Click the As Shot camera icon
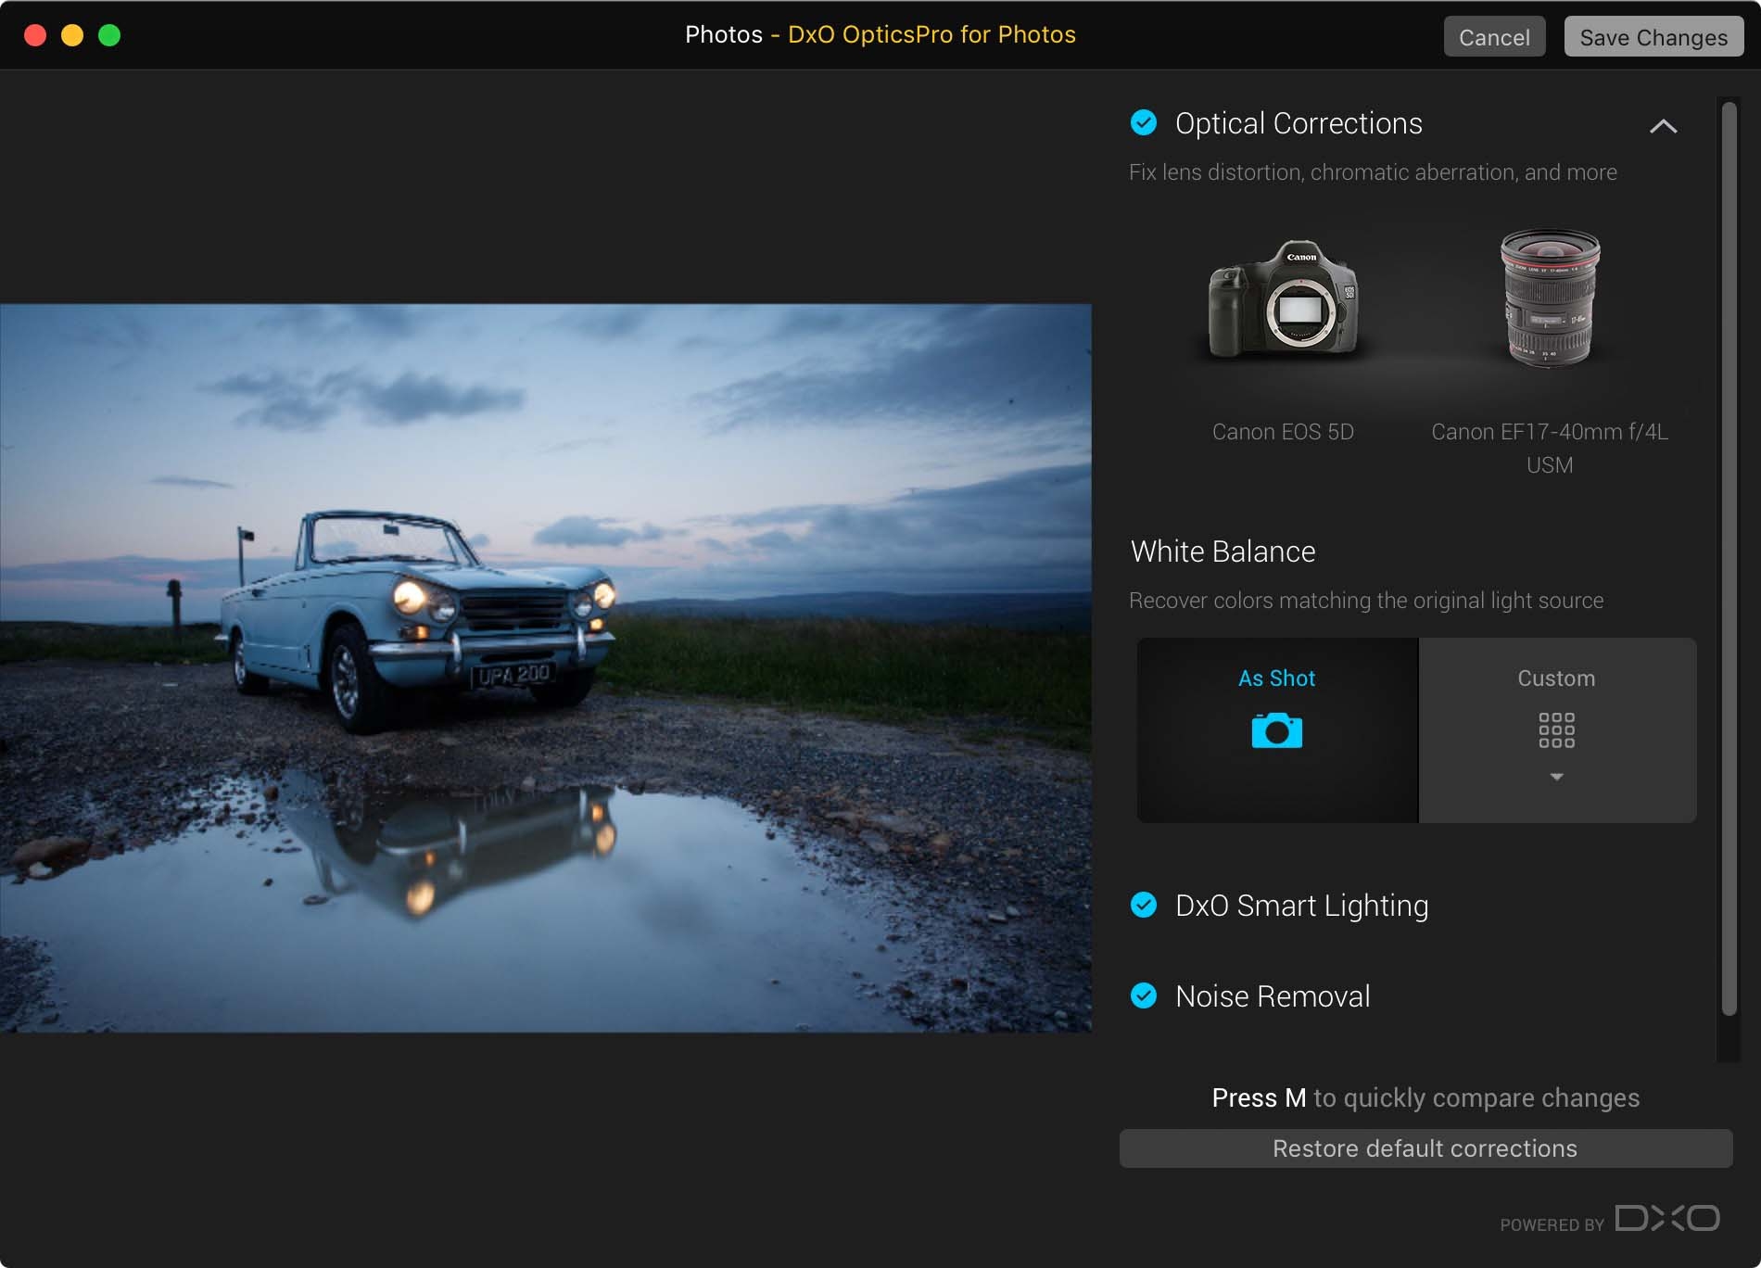This screenshot has width=1761, height=1268. point(1277,730)
